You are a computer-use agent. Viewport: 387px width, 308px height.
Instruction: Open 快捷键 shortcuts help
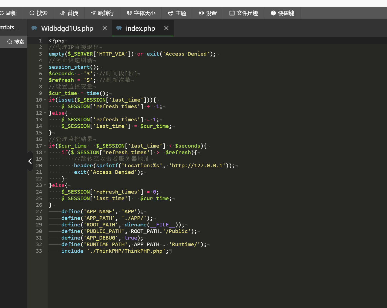click(x=282, y=13)
